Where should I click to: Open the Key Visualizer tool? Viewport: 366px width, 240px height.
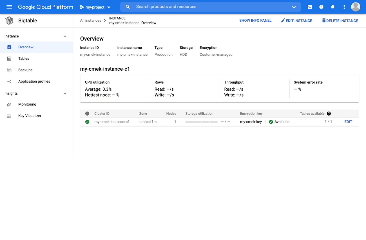coord(30,116)
